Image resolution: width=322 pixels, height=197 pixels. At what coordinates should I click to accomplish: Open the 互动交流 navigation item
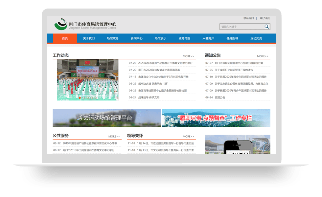coord(256,38)
